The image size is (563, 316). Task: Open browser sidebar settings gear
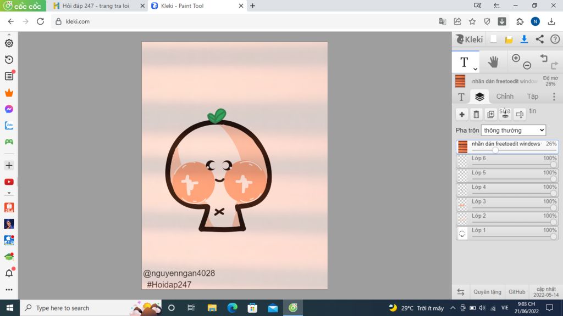[9, 43]
